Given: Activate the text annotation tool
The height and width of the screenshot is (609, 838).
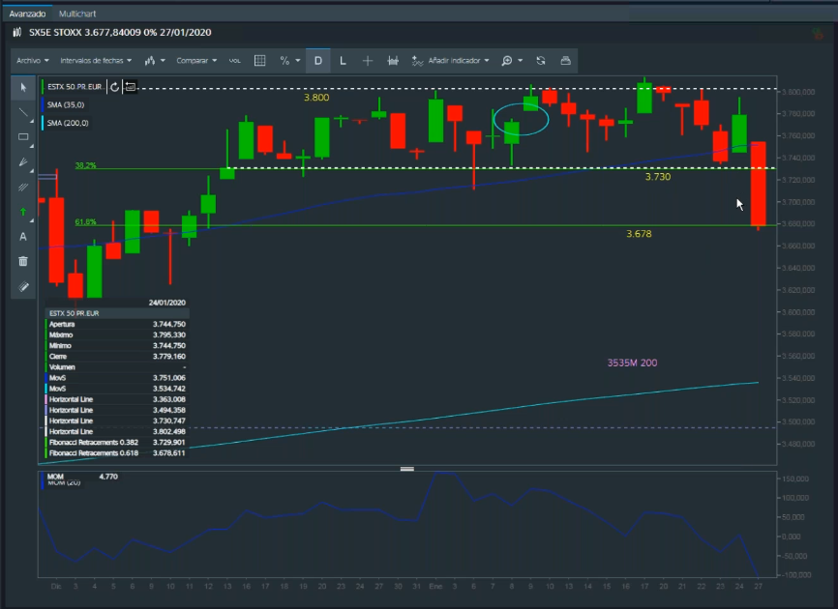Looking at the screenshot, I should (23, 236).
